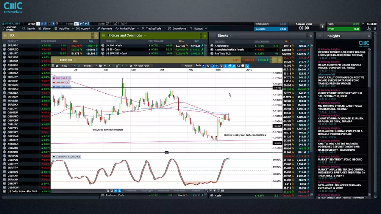Open the Payments menu
Viewport: 381px width, 214px height.
coord(104,29)
